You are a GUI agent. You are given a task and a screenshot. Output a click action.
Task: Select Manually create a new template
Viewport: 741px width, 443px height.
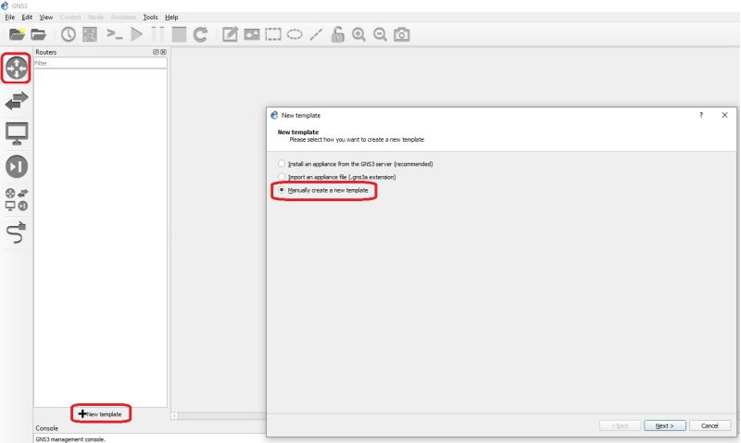point(323,190)
